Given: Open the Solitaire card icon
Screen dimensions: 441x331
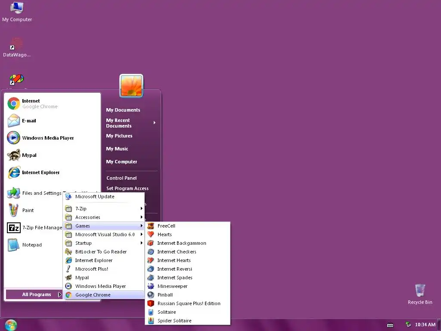Looking at the screenshot, I should 151,312.
